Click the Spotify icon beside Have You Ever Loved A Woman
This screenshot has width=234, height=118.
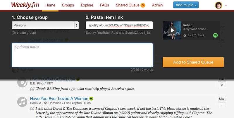pos(91,99)
